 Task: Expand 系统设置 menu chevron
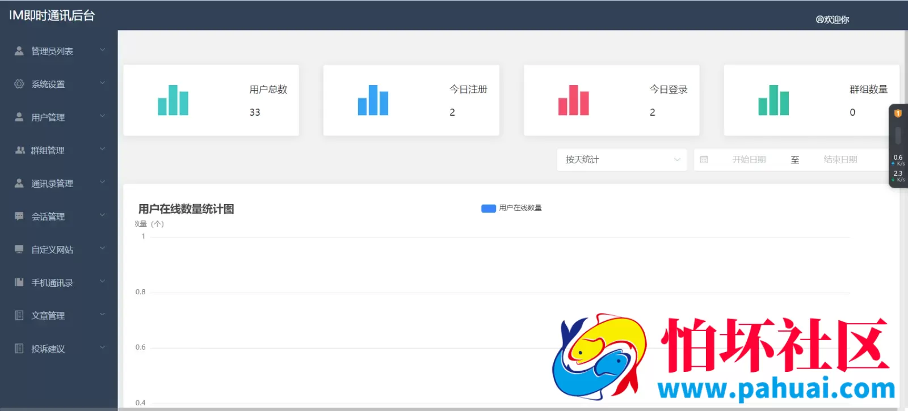click(x=103, y=83)
